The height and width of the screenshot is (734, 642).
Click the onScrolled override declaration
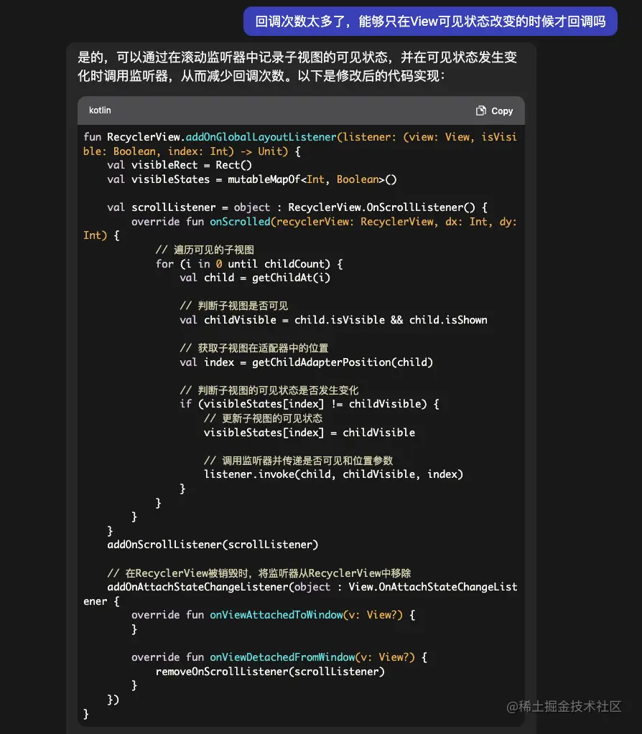click(x=240, y=221)
